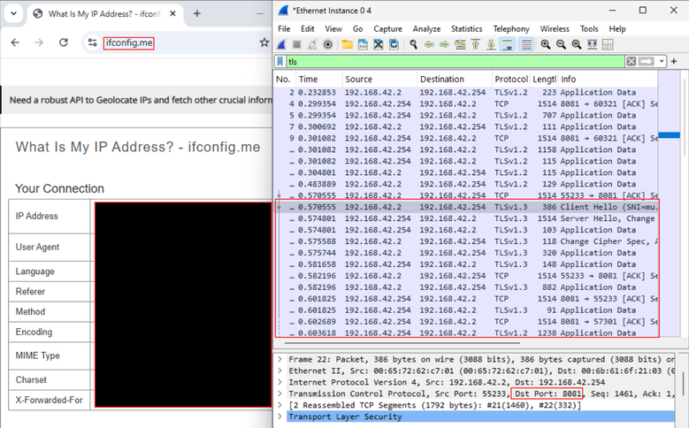Jump to the last packet icon
This screenshot has width=689, height=428.
(x=491, y=44)
